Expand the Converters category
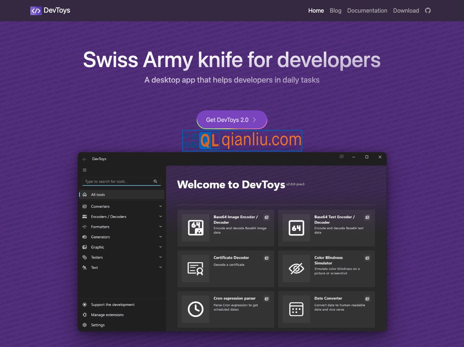The width and height of the screenshot is (464, 347). point(160,206)
